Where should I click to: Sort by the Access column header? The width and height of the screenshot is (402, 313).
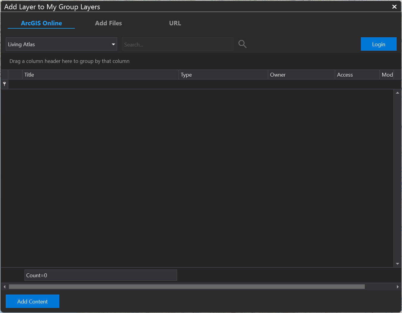pyautogui.click(x=357, y=75)
